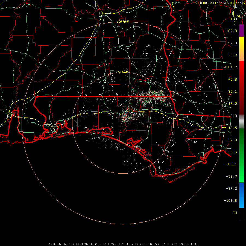The height and width of the screenshot is (246, 246).
Task: Select the -32.0 scale value
Action: (x=232, y=140)
